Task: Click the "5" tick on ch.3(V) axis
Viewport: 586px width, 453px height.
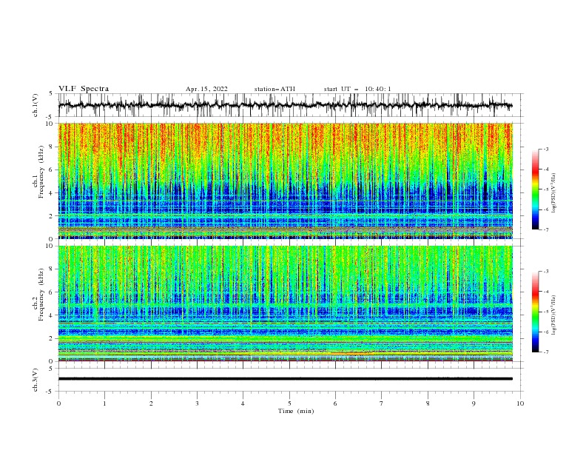Action: click(51, 369)
